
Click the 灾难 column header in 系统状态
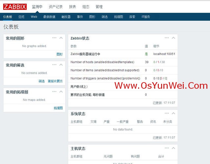pyautogui.click(x=94, y=122)
